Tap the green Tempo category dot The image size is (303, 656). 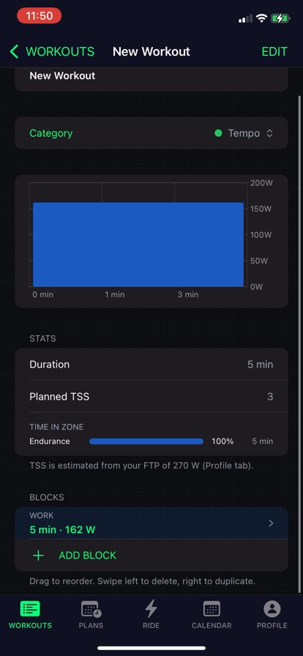218,133
